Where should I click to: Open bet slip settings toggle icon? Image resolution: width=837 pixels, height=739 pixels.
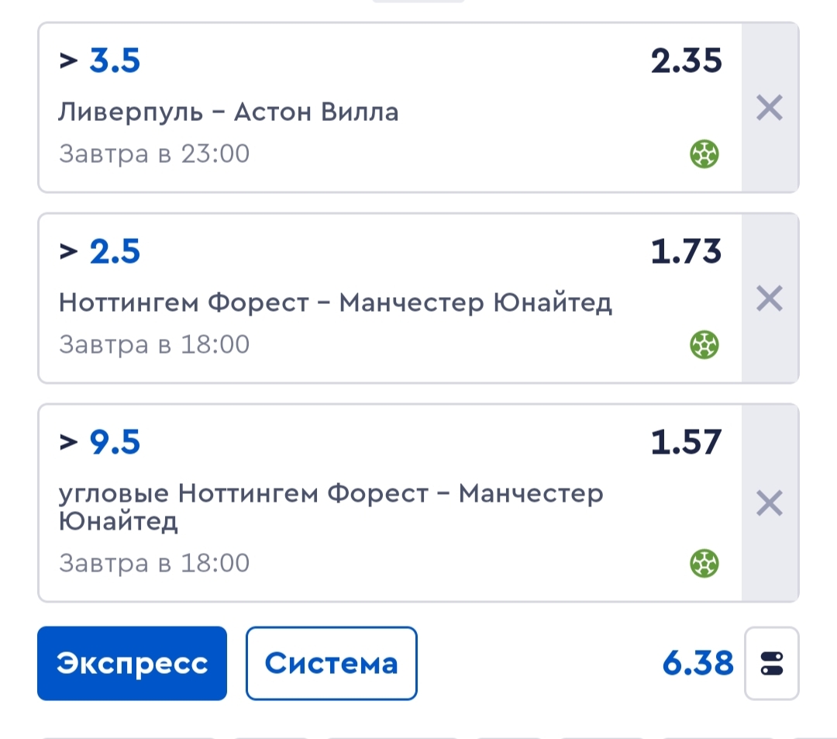(771, 664)
